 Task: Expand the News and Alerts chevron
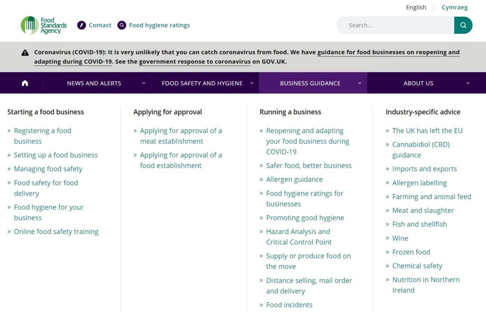[x=144, y=83]
